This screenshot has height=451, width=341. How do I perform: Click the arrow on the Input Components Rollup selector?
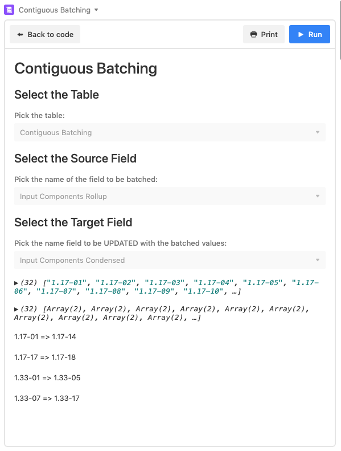click(x=318, y=196)
